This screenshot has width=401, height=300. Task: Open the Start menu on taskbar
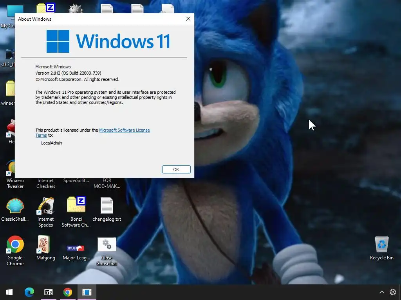[9, 292]
